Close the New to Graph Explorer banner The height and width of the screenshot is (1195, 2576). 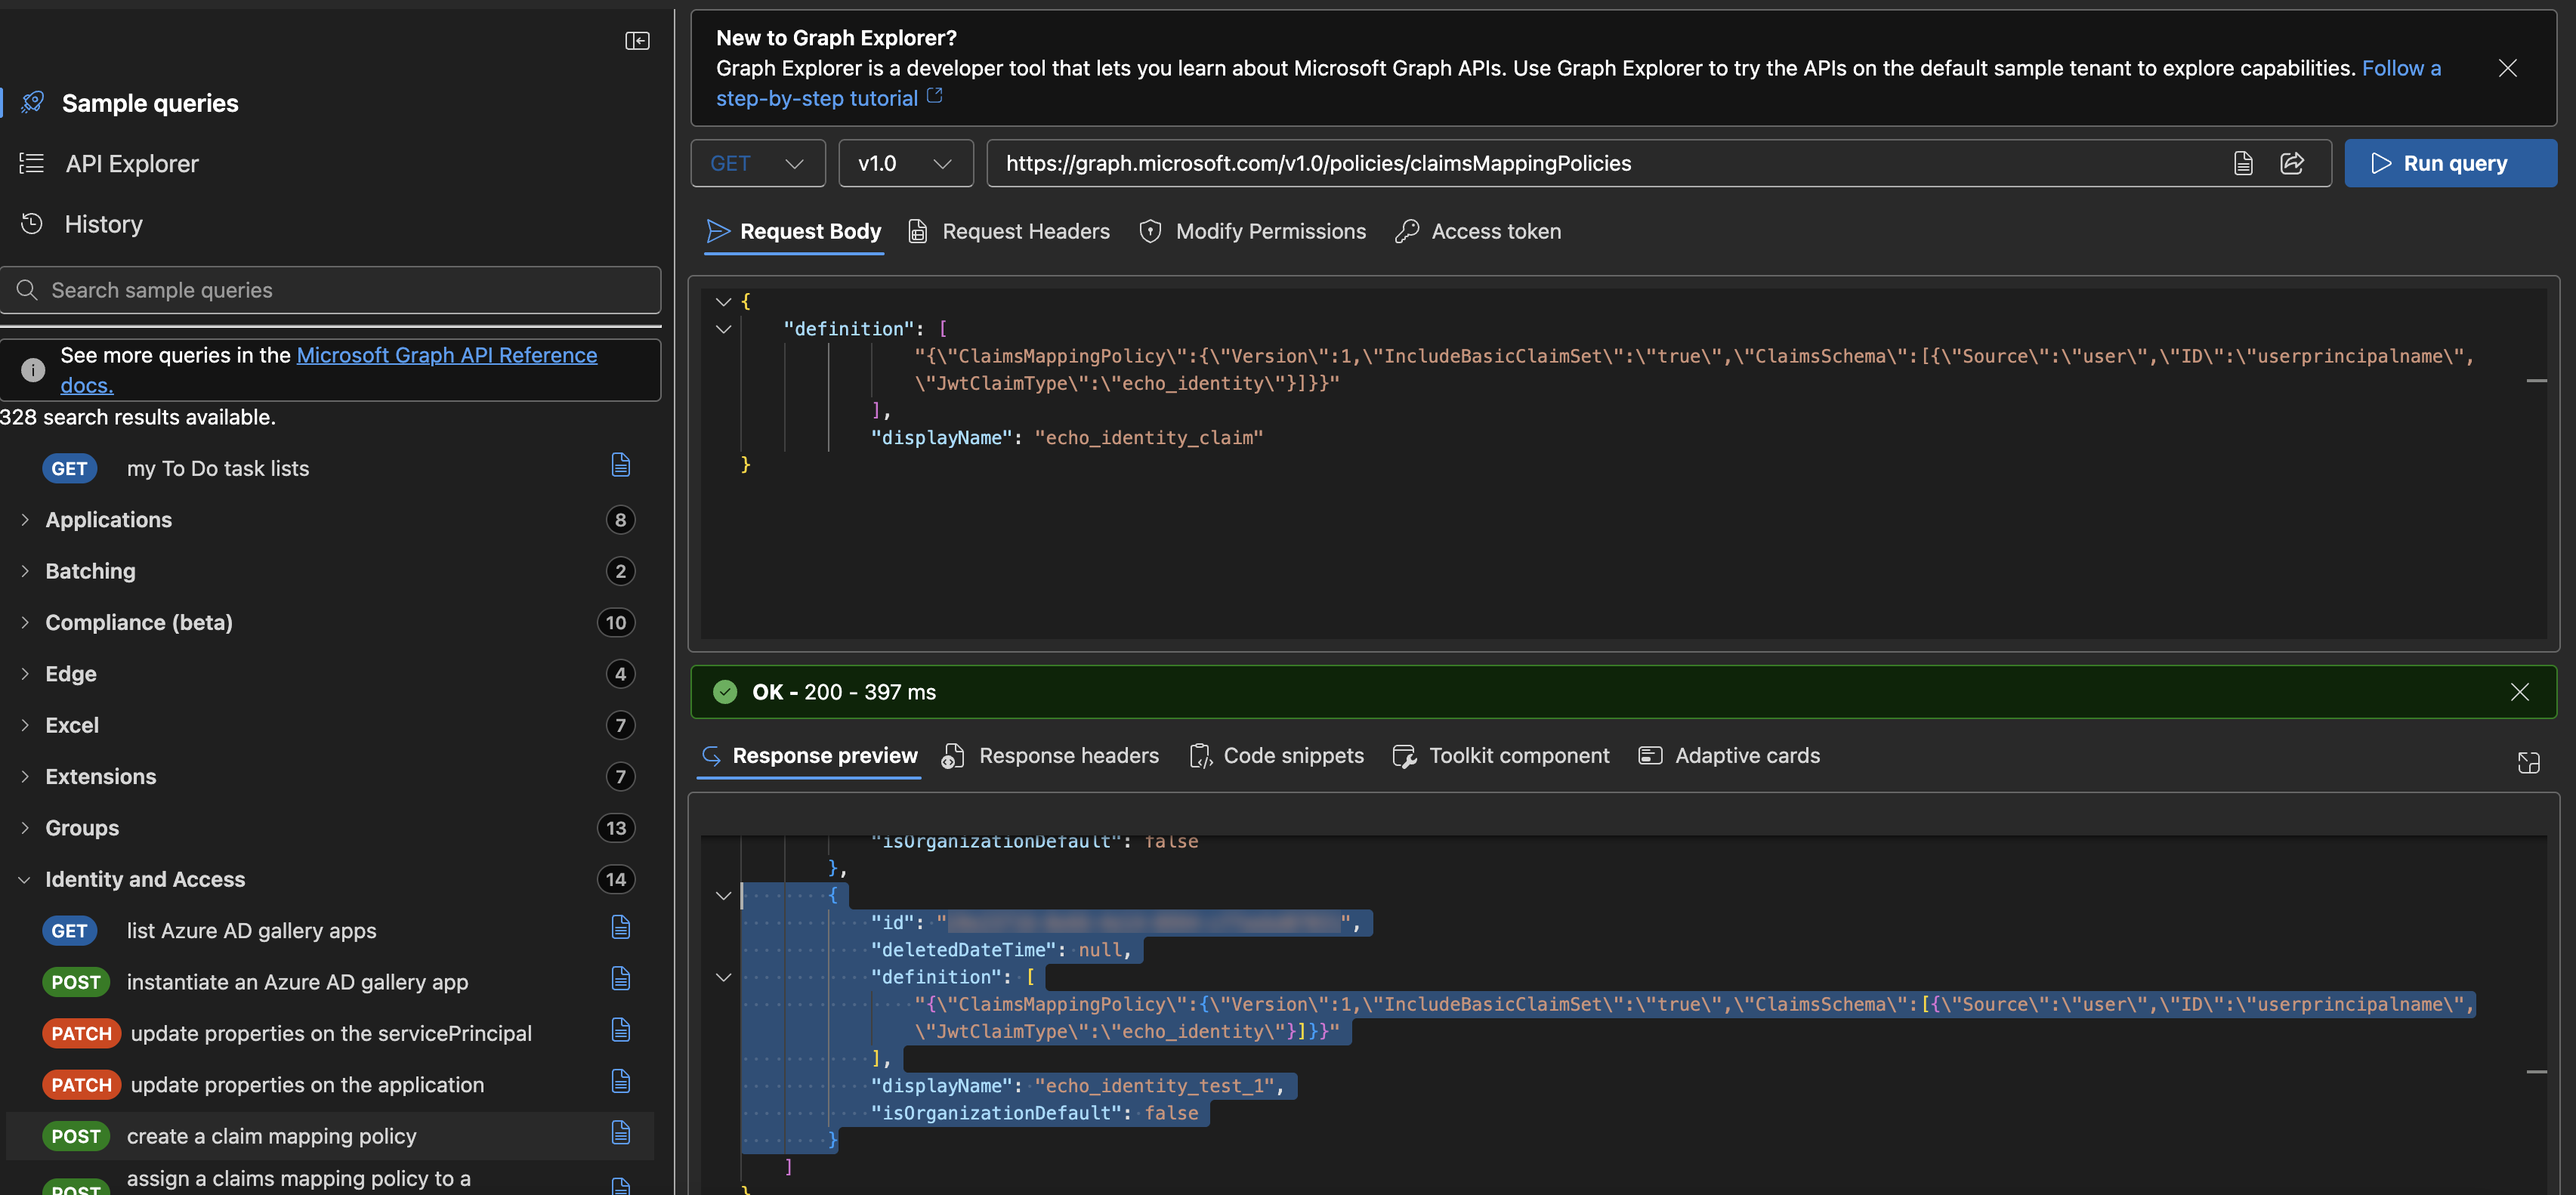coord(2508,68)
